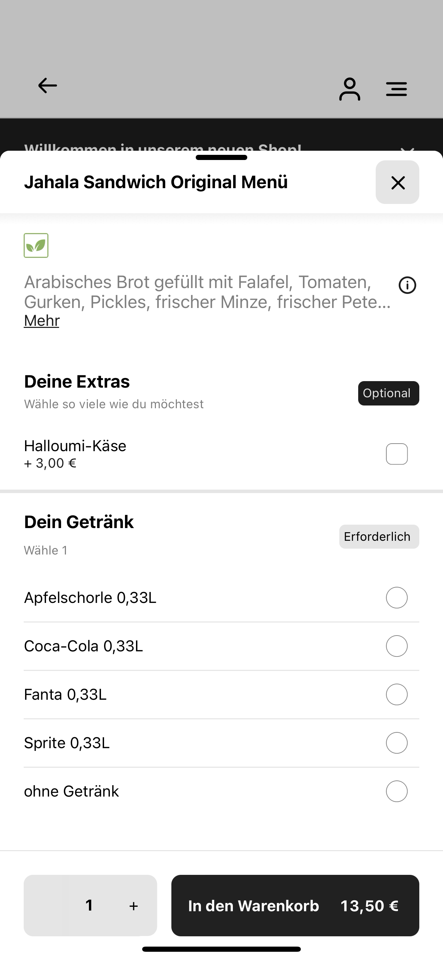This screenshot has height=960, width=443.
Task: Close the Jahala Sandwich Original Menü sheet
Action: pyautogui.click(x=398, y=182)
